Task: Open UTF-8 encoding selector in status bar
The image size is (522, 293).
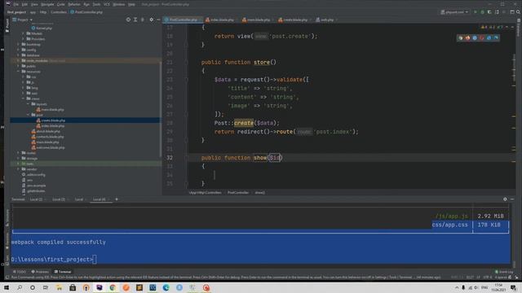Action: (x=488, y=277)
